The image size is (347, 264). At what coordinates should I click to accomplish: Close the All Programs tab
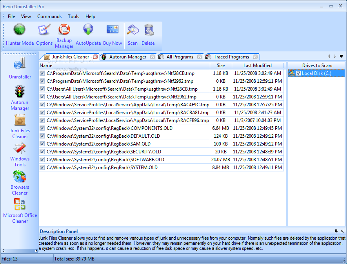pos(200,57)
